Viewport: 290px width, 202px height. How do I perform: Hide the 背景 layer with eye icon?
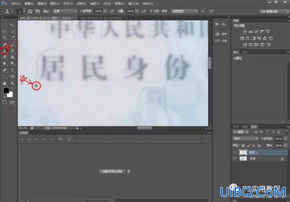235,158
